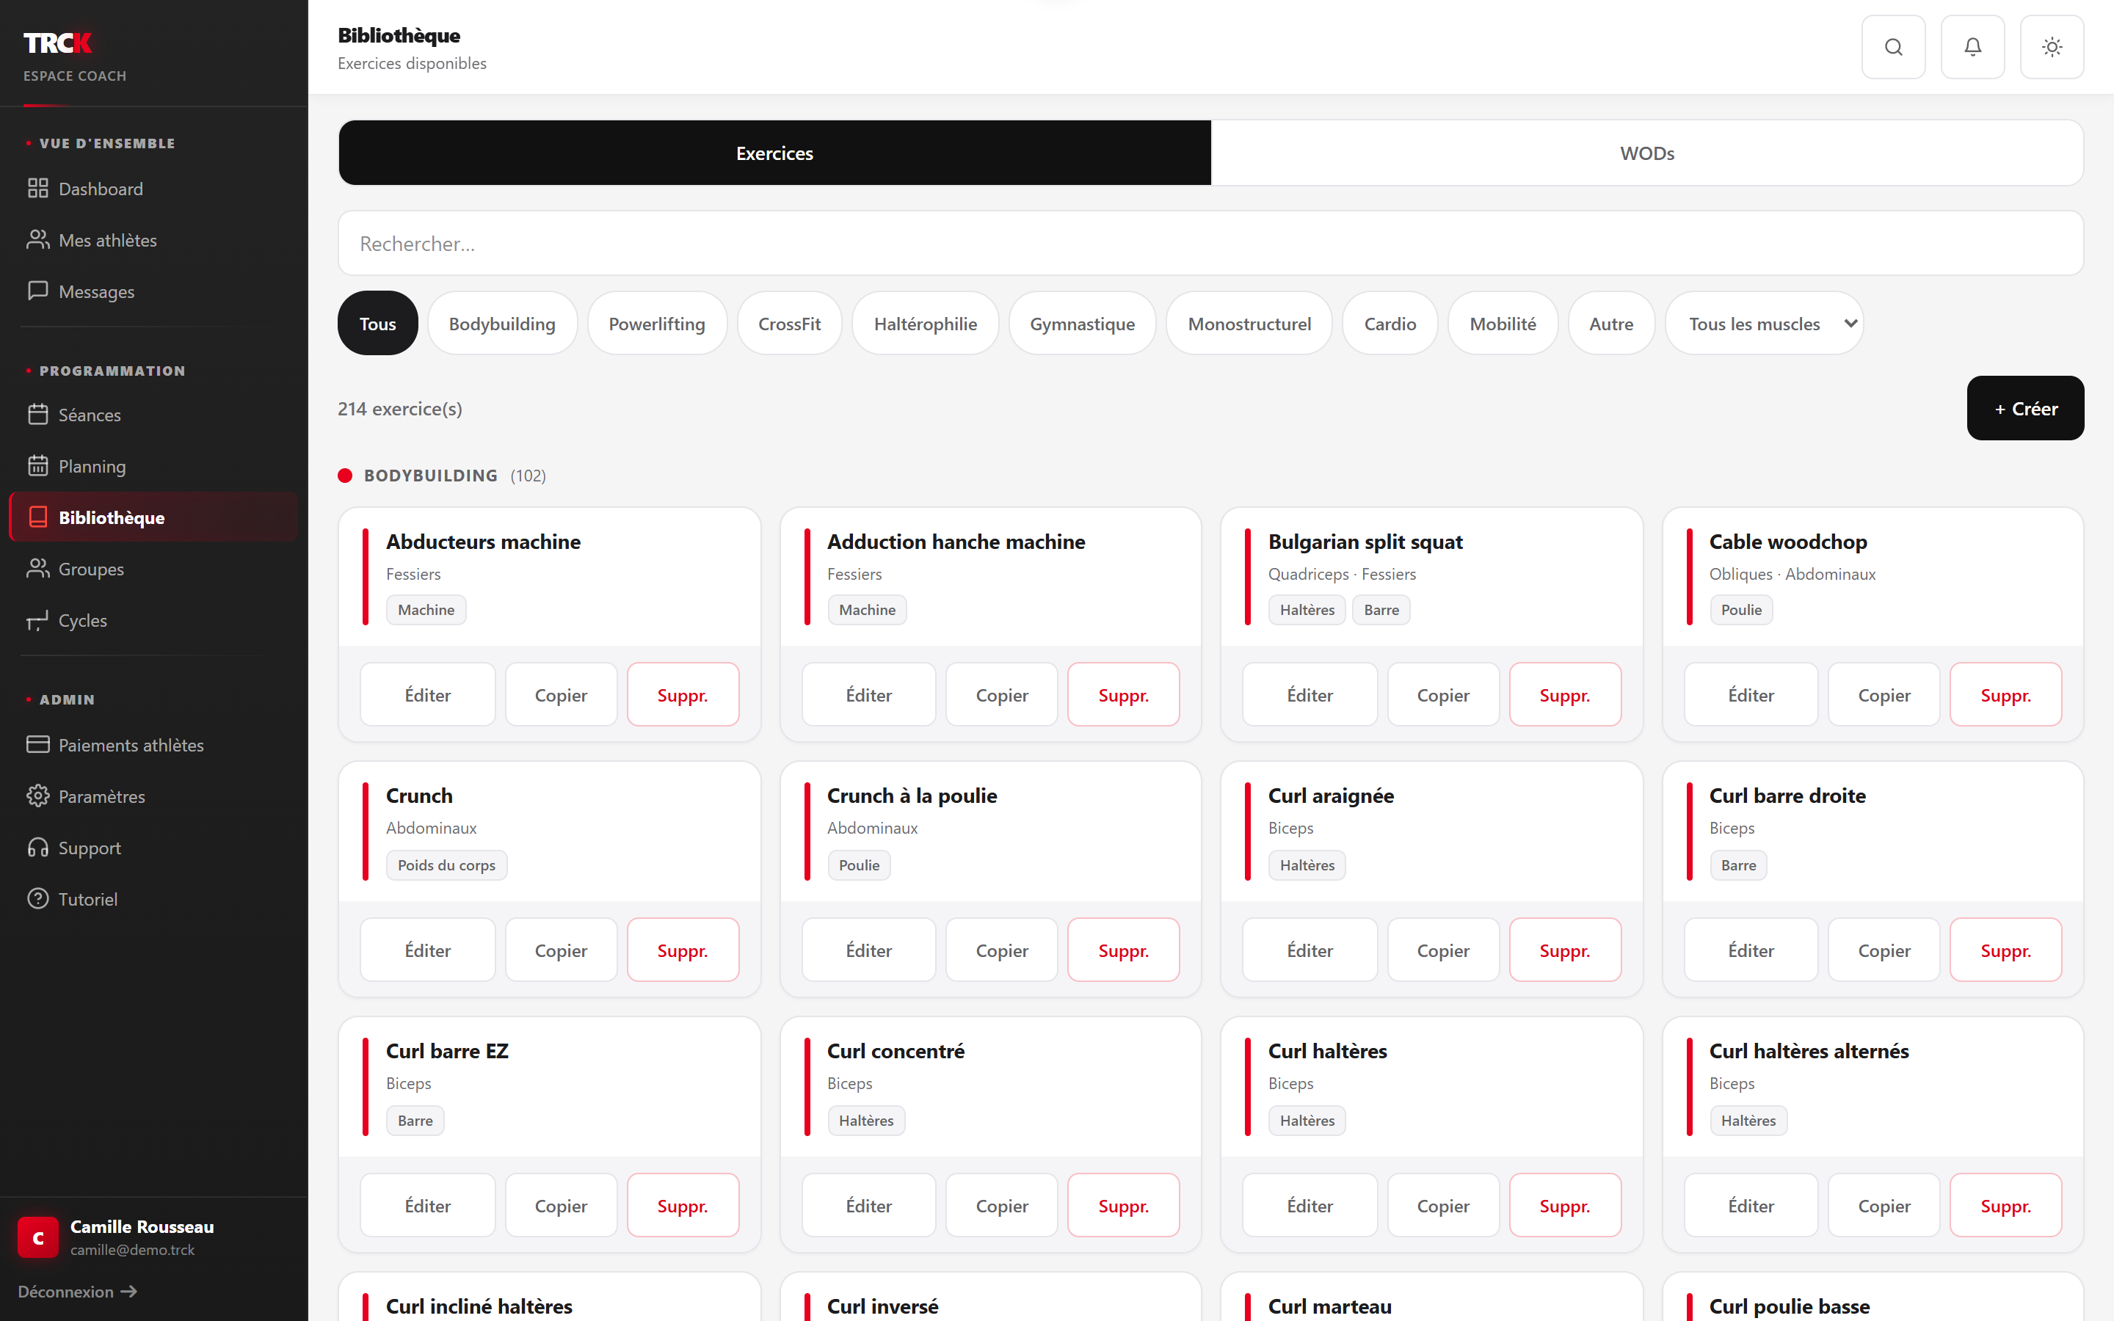Click the Support headset icon

pyautogui.click(x=37, y=848)
